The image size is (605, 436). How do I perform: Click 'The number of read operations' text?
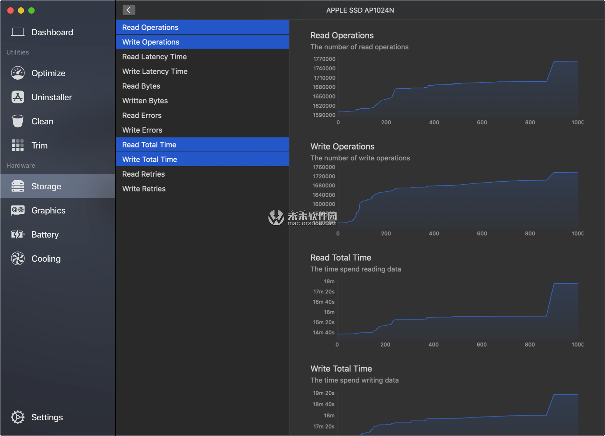tap(359, 47)
